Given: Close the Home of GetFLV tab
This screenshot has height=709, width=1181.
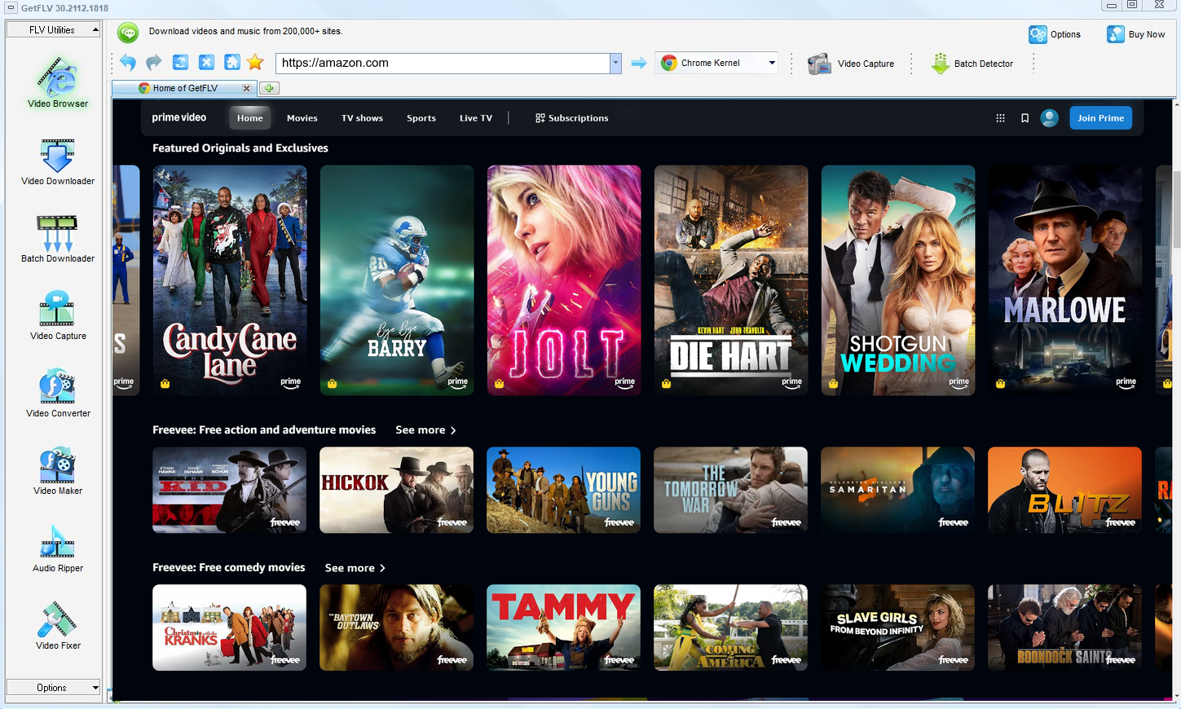Looking at the screenshot, I should (247, 88).
